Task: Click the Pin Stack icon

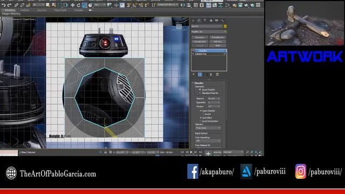Action: (x=193, y=75)
